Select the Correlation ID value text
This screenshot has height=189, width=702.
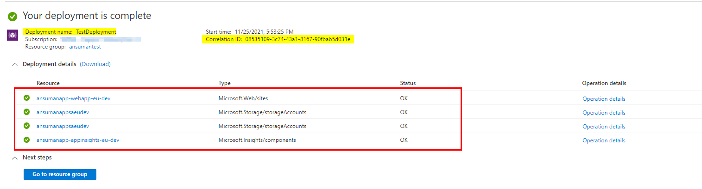(298, 39)
